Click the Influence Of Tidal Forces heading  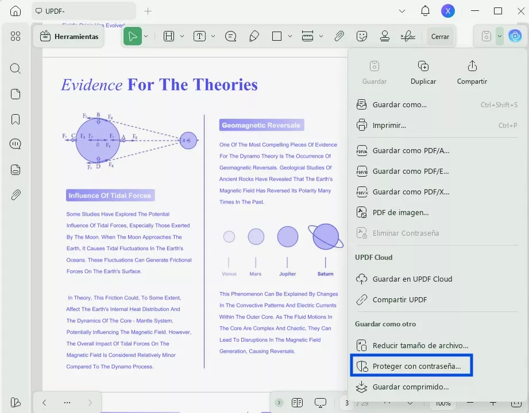110,196
